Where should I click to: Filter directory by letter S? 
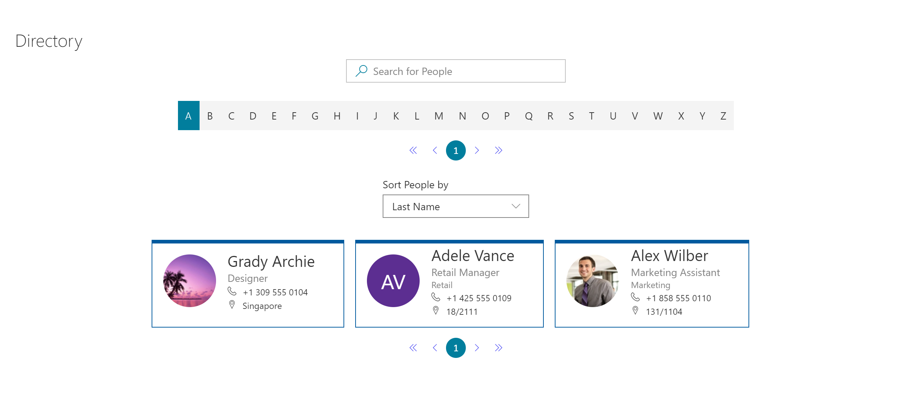tap(571, 116)
